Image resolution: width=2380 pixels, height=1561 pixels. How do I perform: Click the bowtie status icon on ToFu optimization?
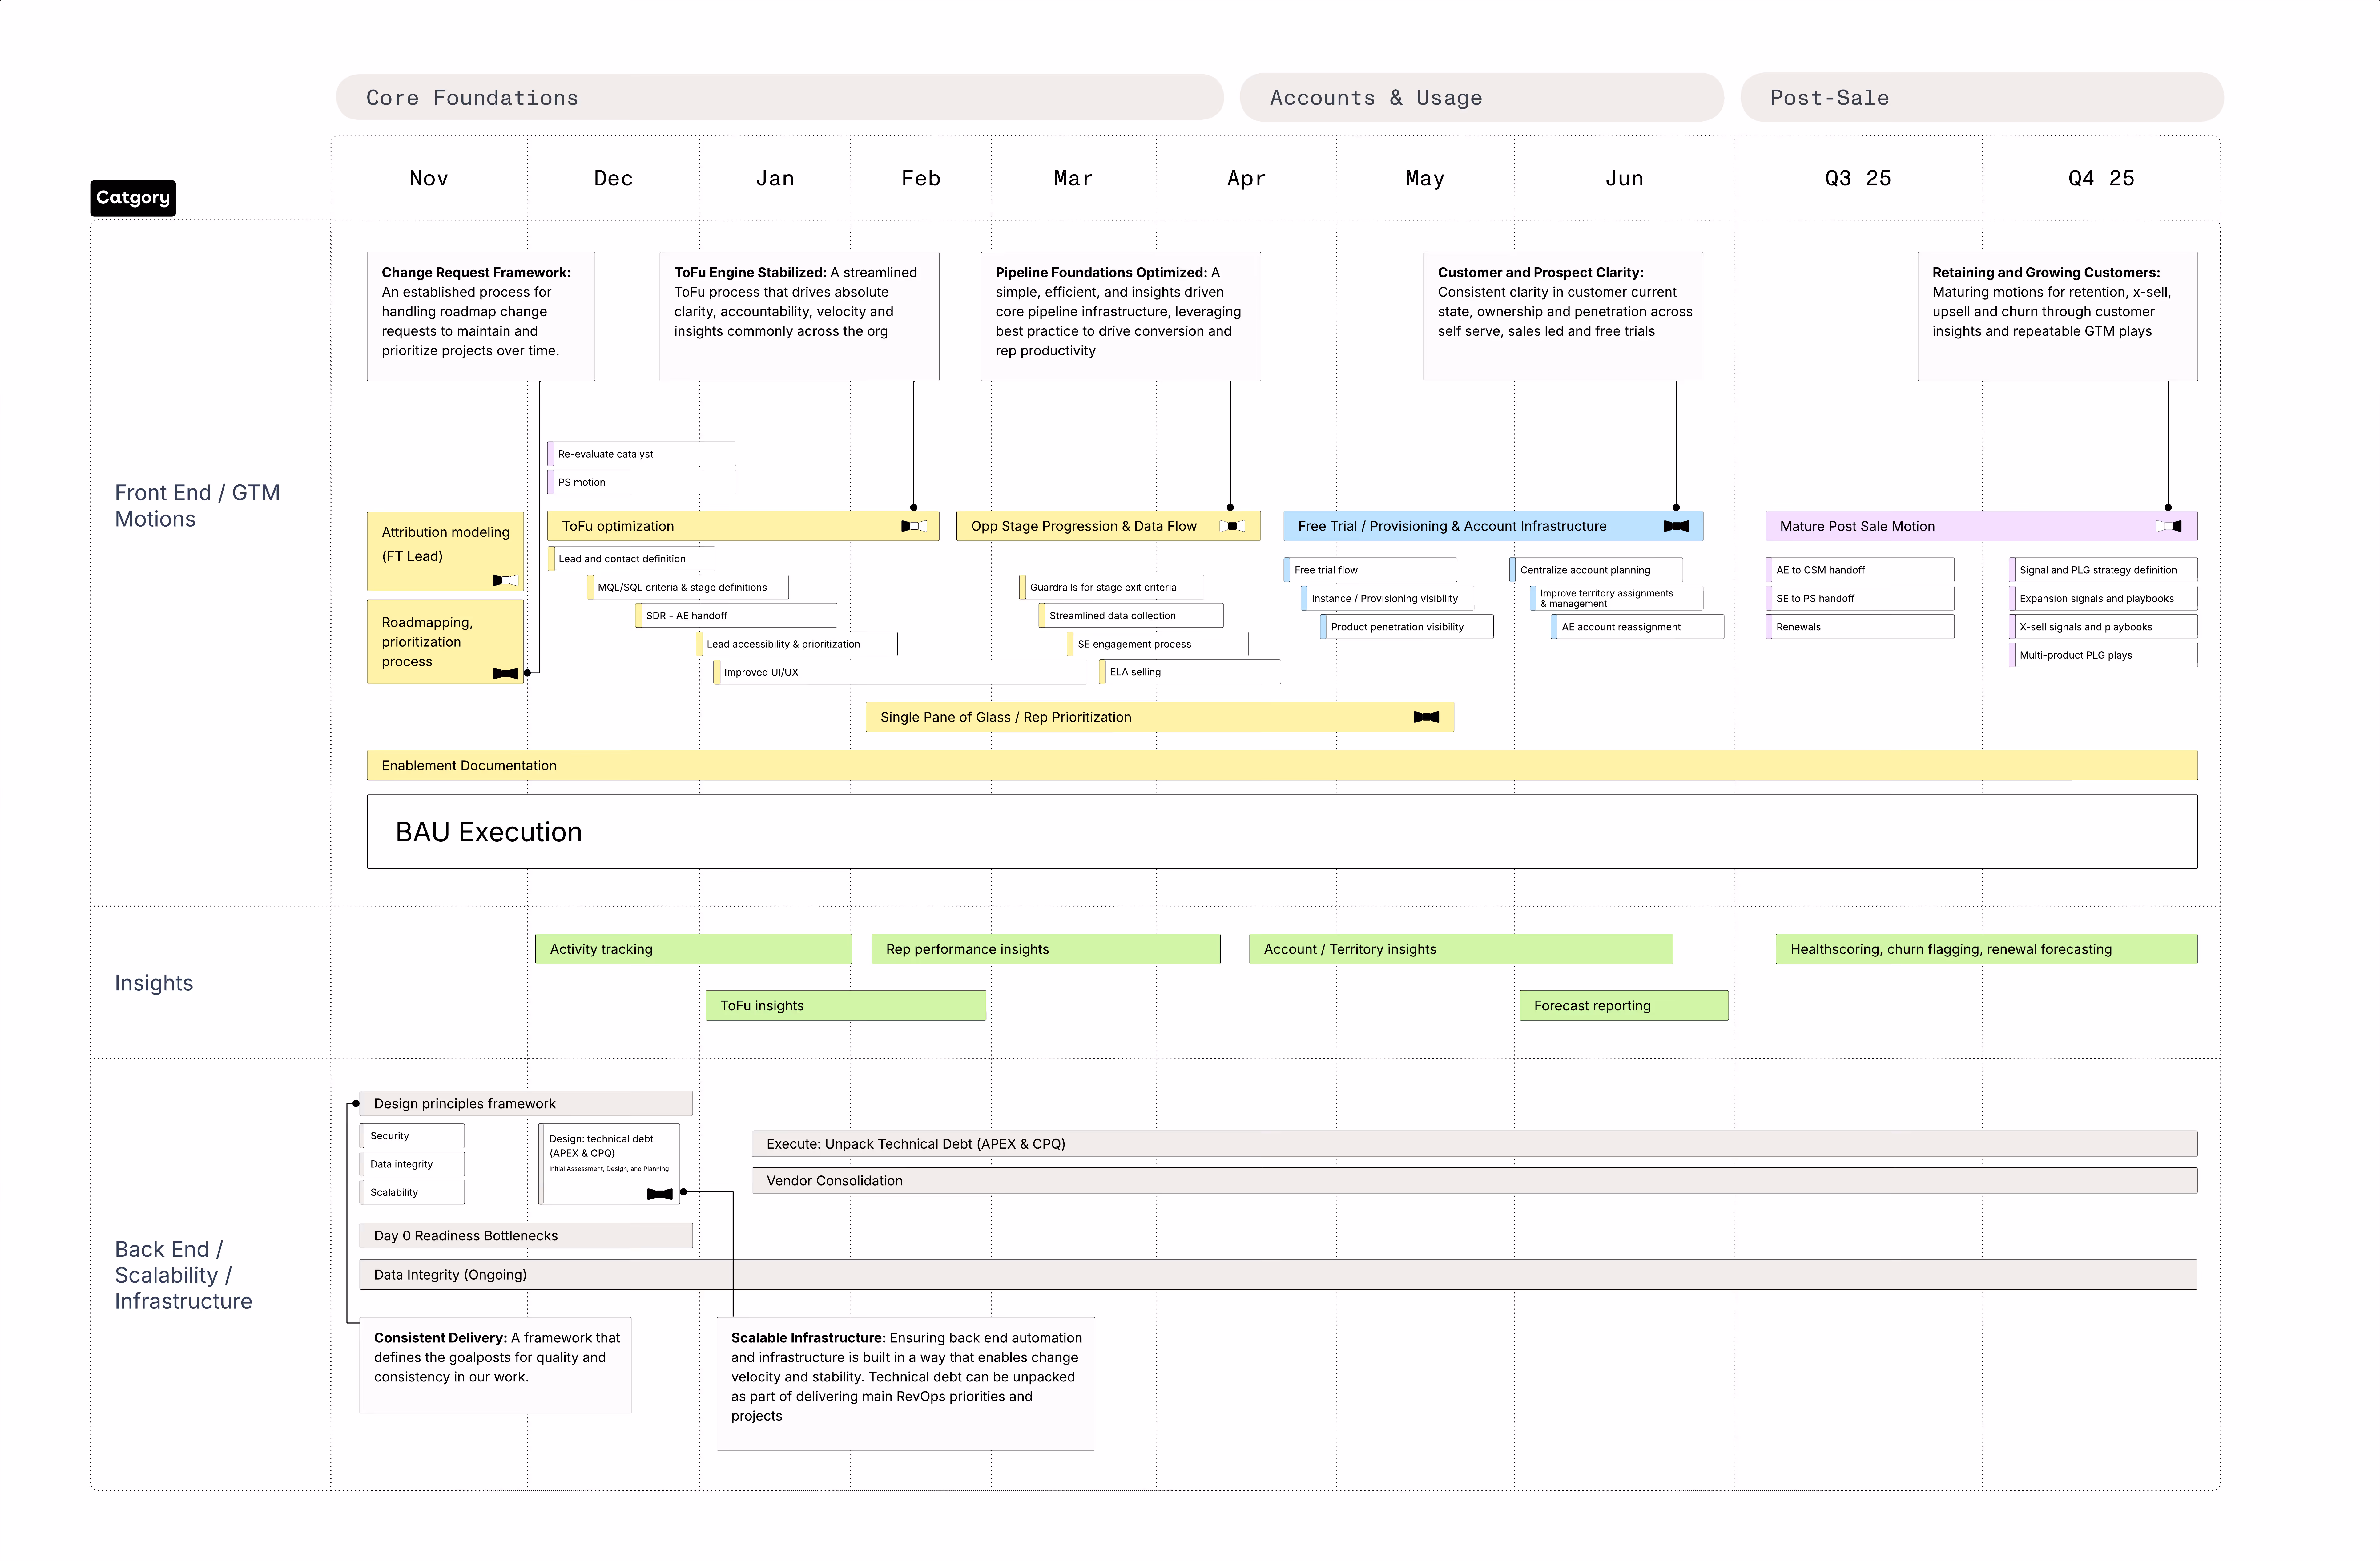(x=914, y=526)
